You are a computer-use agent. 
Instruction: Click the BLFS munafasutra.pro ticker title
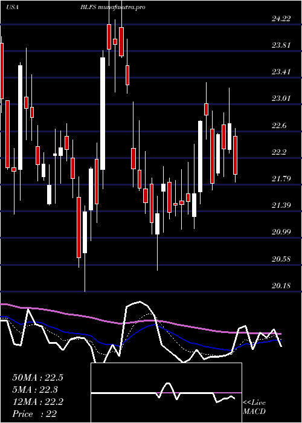pyautogui.click(x=113, y=7)
